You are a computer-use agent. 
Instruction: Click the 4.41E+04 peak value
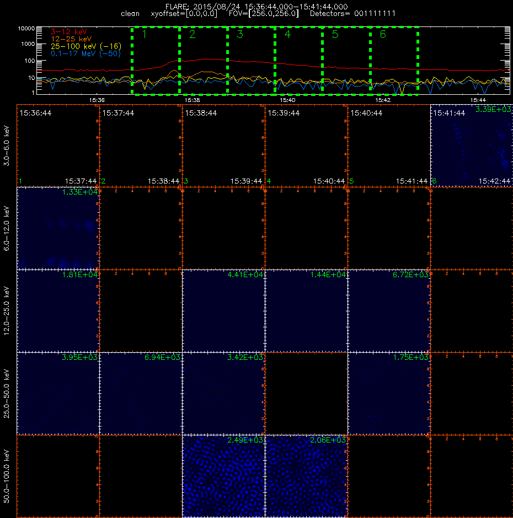[245, 274]
